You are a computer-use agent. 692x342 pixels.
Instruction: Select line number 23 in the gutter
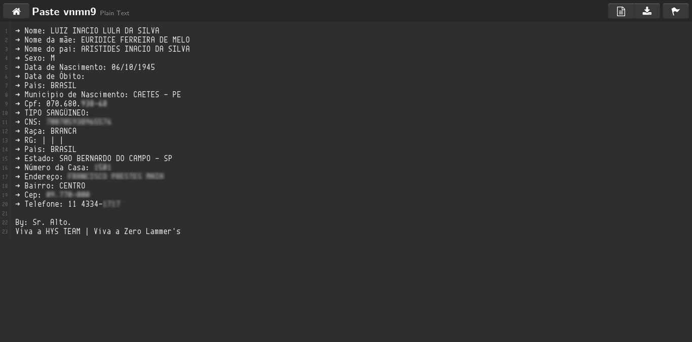[x=5, y=232]
